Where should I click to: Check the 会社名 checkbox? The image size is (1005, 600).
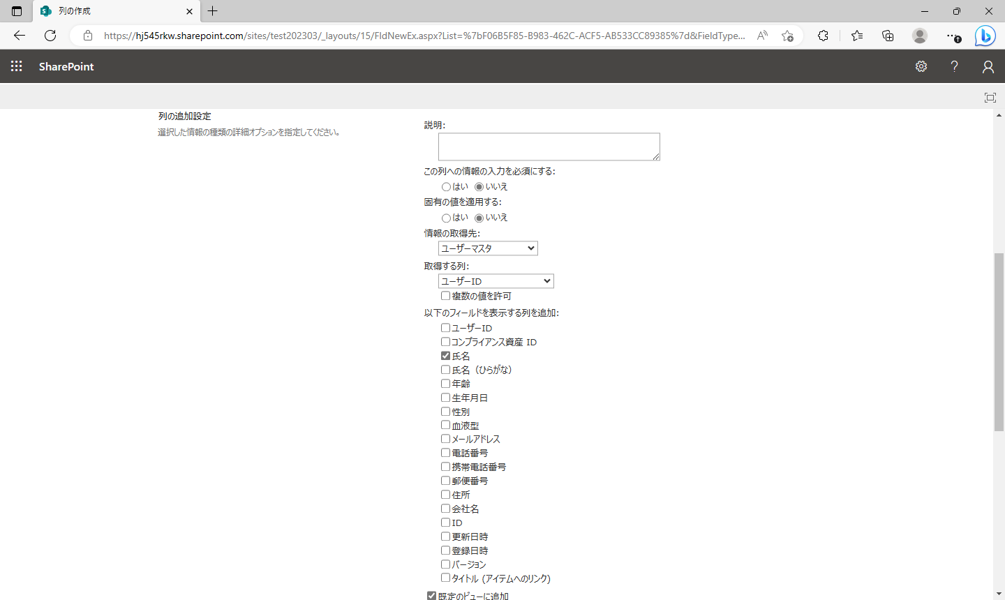(x=445, y=509)
